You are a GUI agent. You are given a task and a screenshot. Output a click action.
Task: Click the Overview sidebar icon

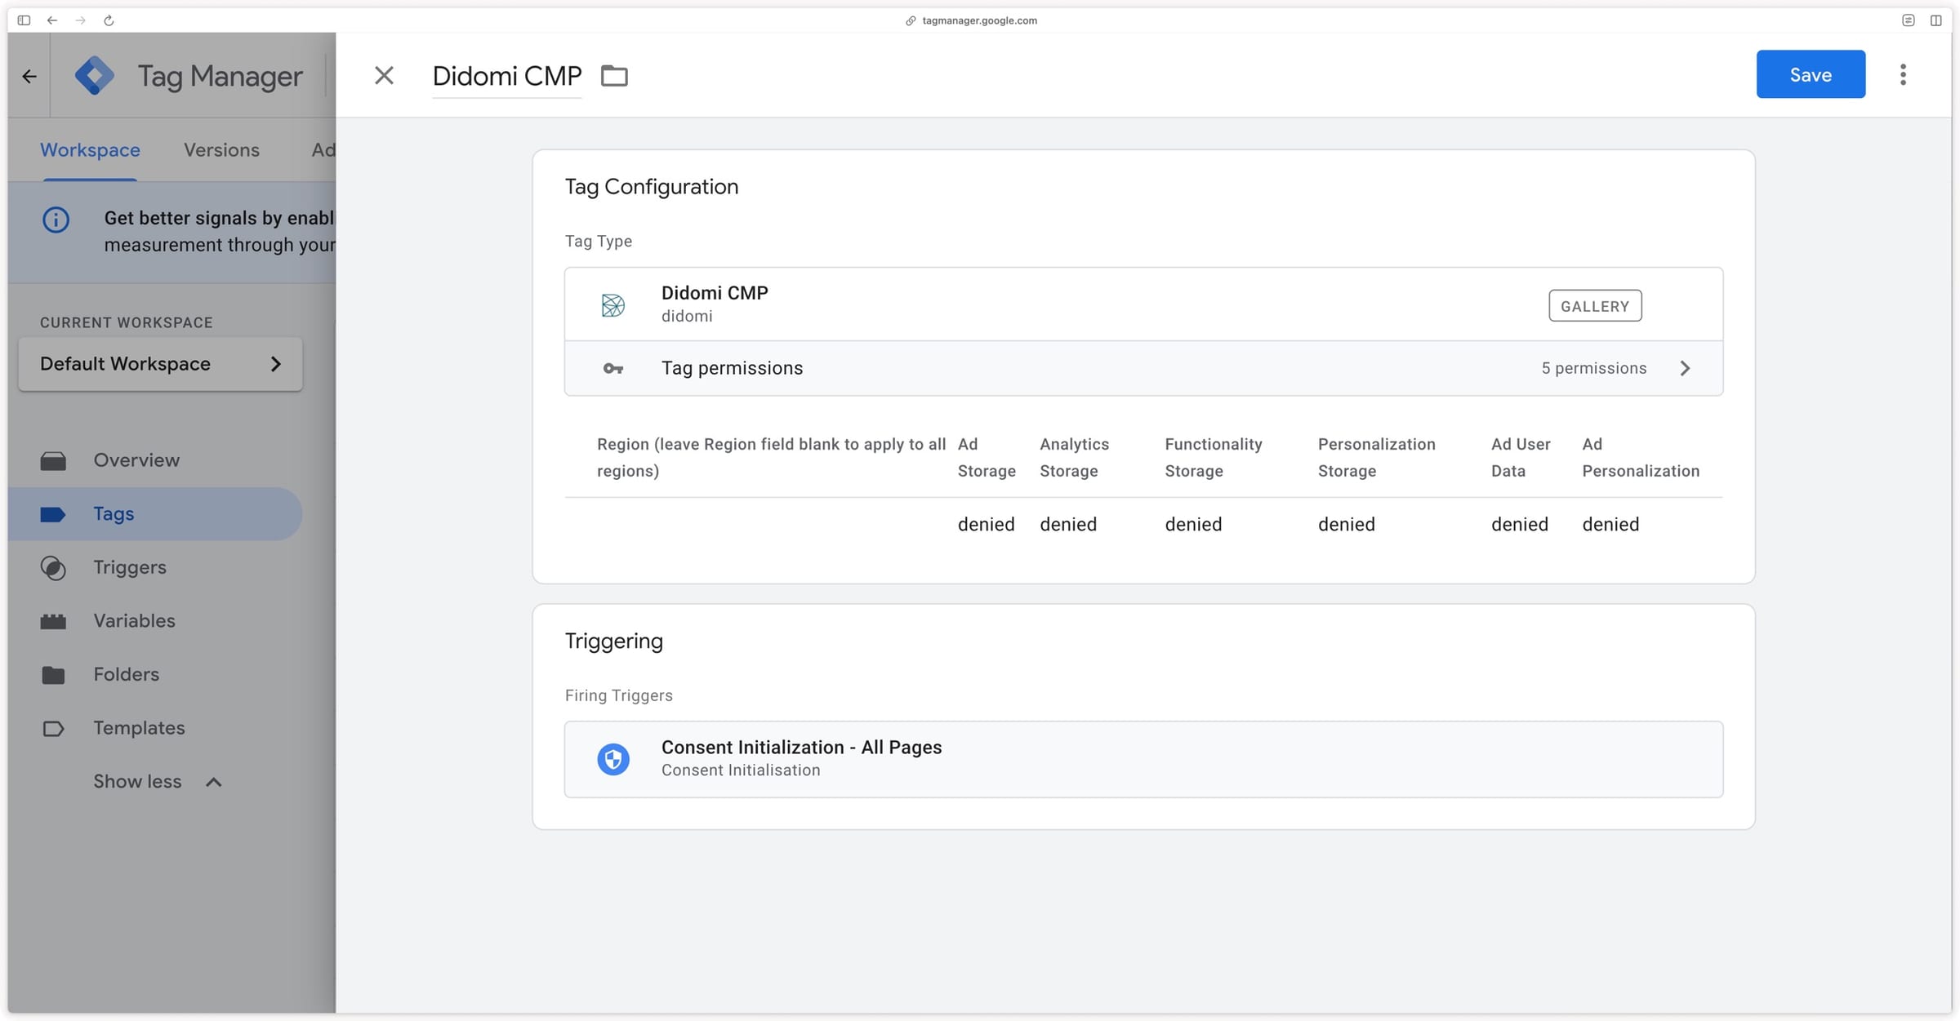tap(53, 461)
